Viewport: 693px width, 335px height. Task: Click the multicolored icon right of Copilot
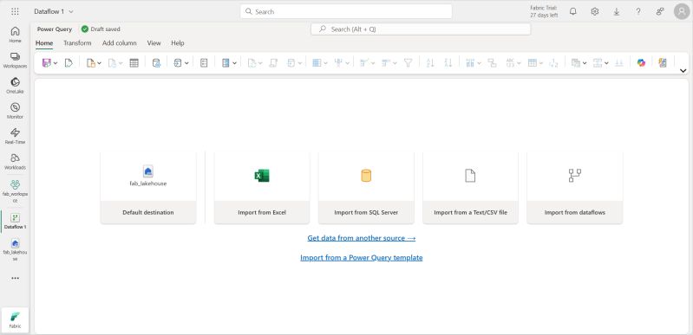click(662, 63)
